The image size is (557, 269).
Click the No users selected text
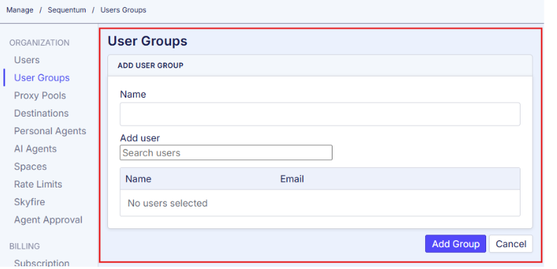168,204
